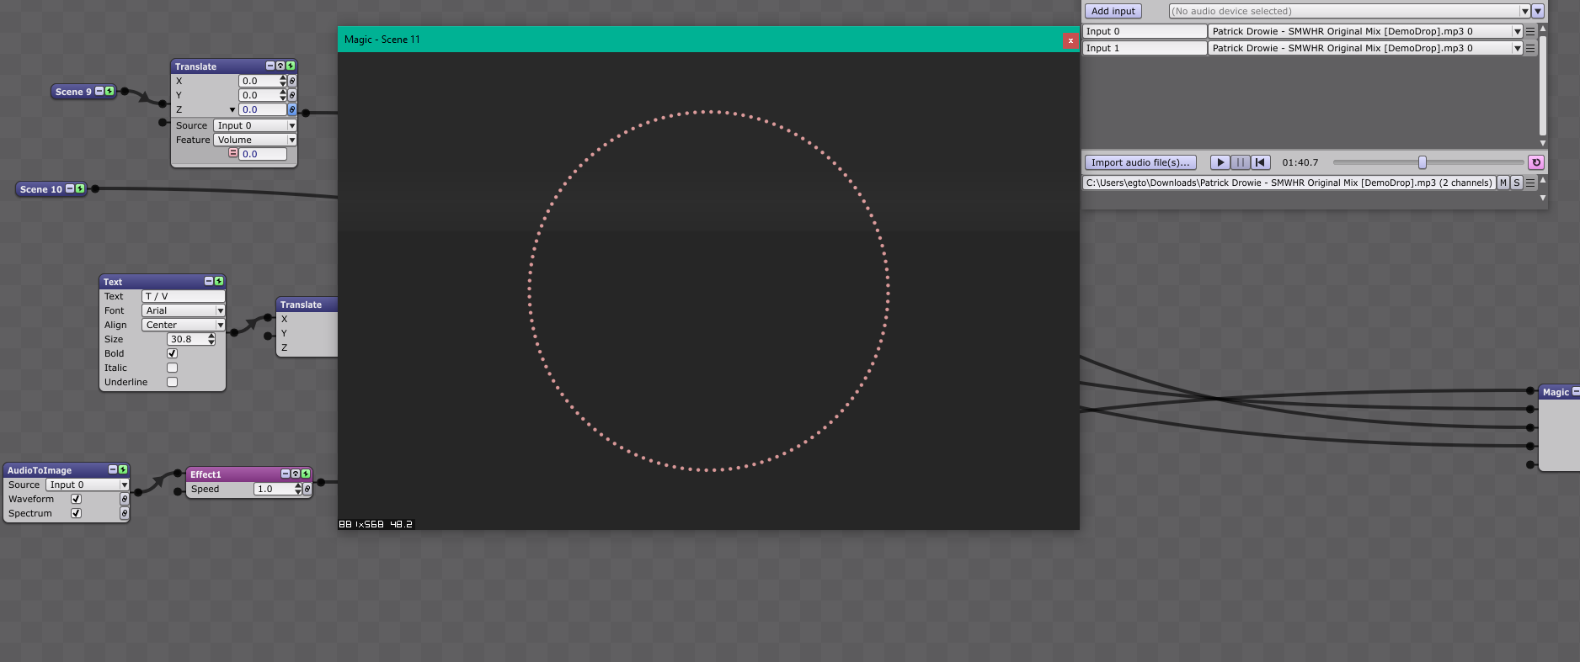
Task: Click the Add input button
Action: 1113,11
